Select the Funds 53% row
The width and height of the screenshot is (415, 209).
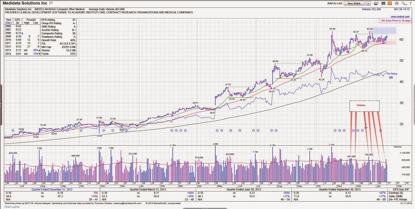[58, 54]
